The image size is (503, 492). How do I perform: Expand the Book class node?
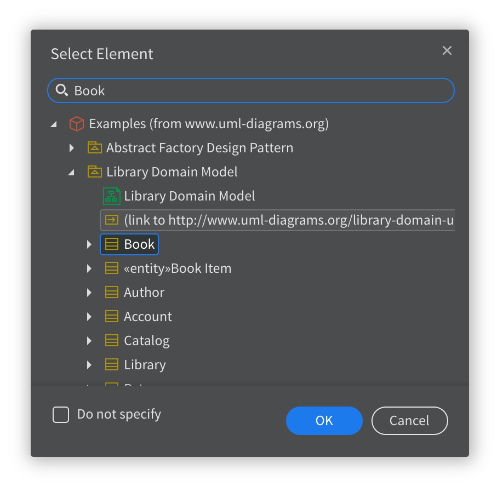[89, 244]
